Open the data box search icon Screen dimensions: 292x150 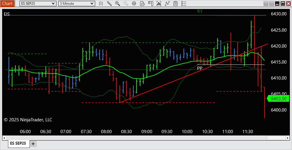tap(142, 3)
